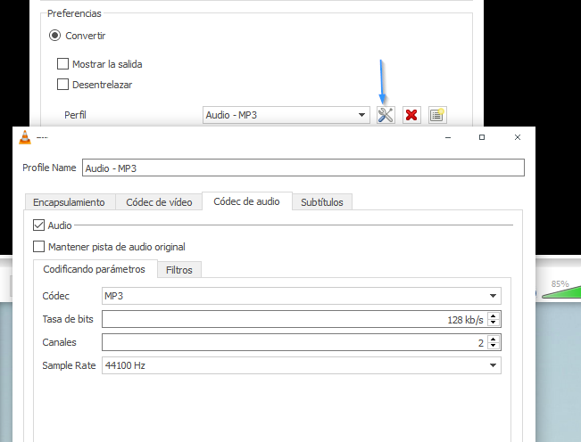Expand the Códec dropdown showing MP3
Screen dimensions: 581x442
302,296
